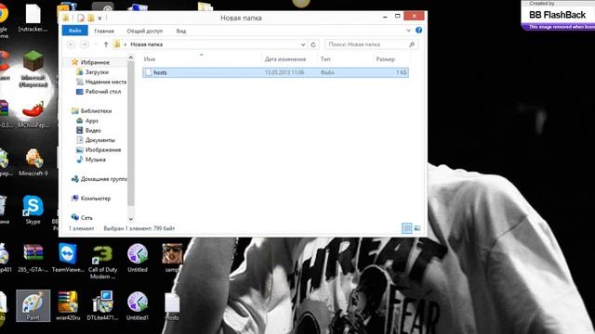Select Избранное in the navigation pane
Image resolution: width=595 pixels, height=334 pixels.
pos(95,62)
